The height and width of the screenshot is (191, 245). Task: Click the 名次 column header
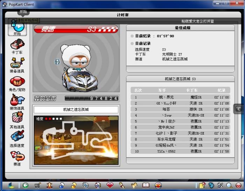(138, 90)
